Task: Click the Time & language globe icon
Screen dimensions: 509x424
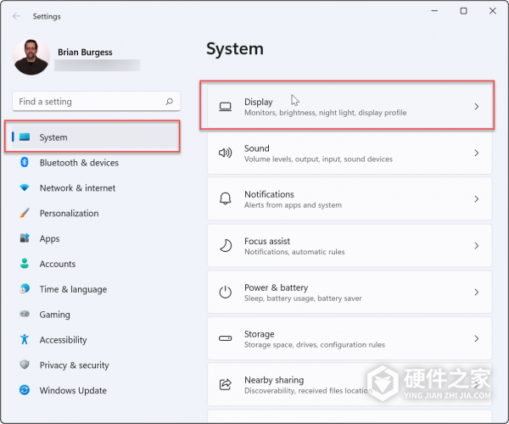Action: pos(25,288)
